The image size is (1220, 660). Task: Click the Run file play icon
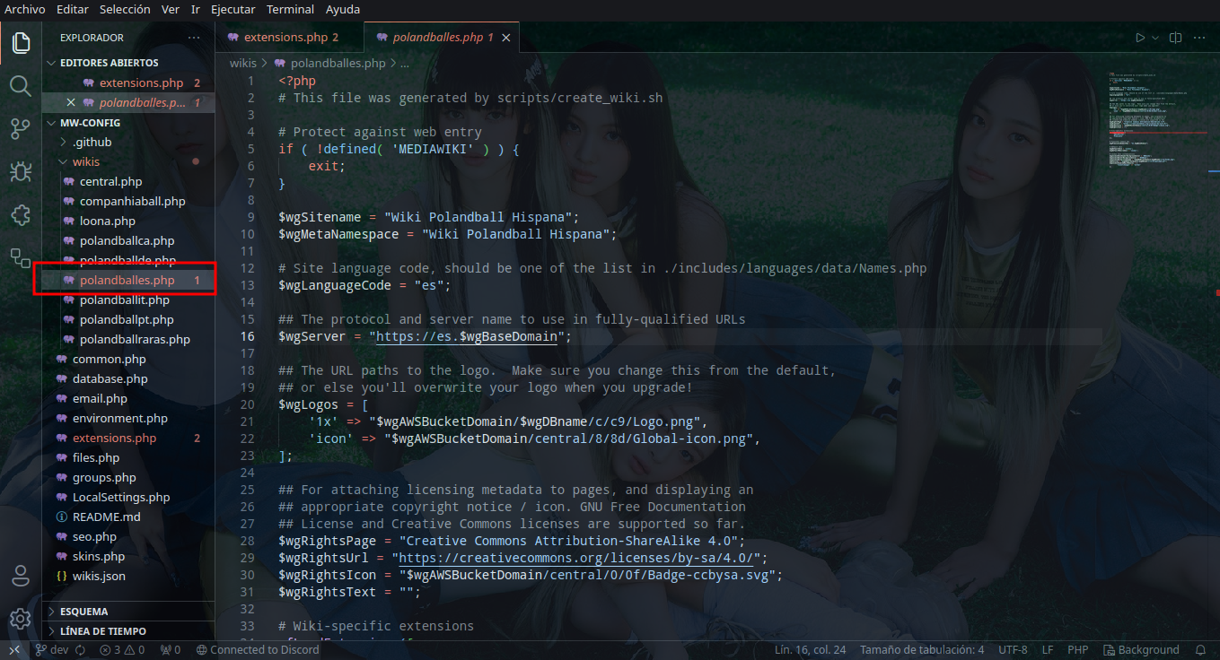1139,38
